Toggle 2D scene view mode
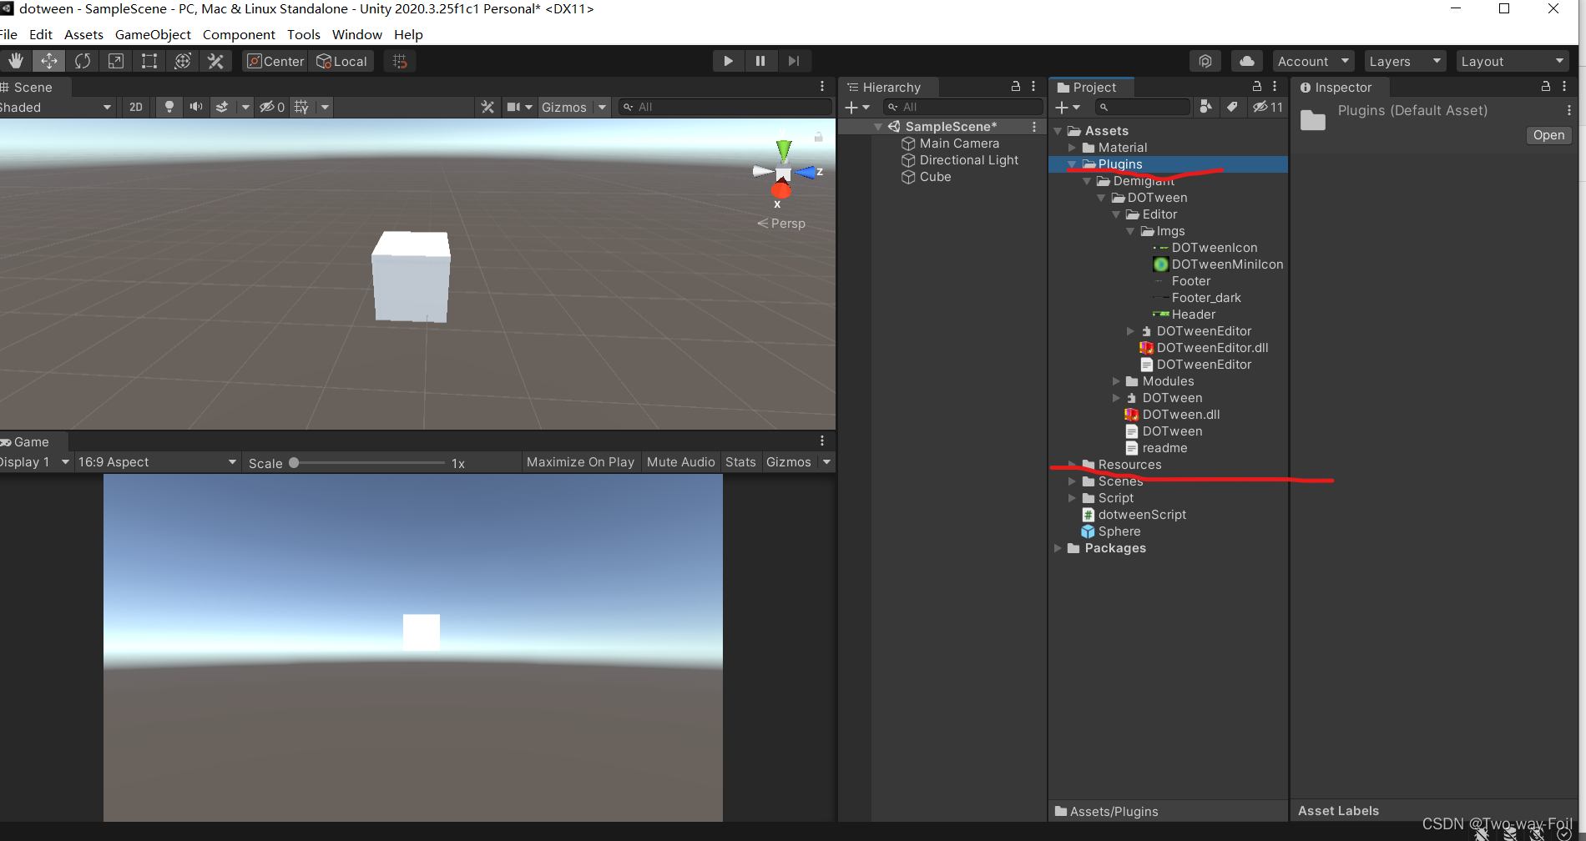 click(x=136, y=107)
